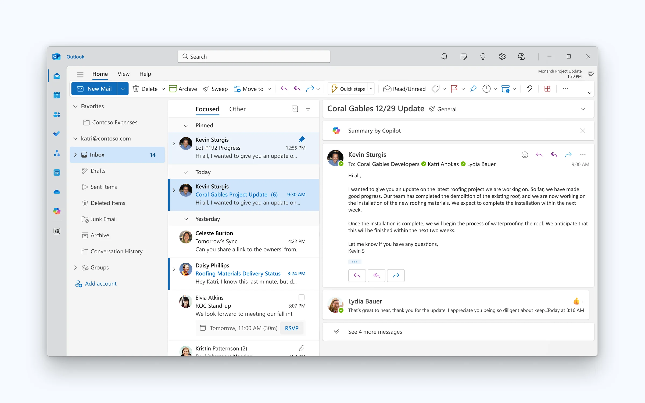Click the Undo icon in toolbar

[529, 89]
